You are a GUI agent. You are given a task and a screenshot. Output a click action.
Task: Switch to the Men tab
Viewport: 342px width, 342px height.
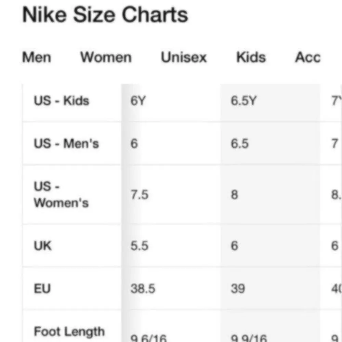36,57
